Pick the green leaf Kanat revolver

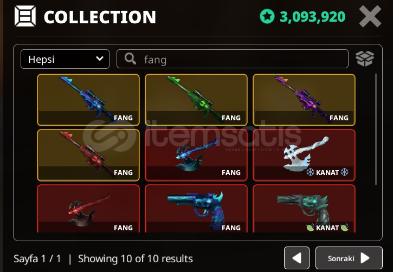304,209
